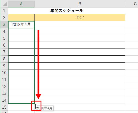The image size is (138, 113).
Task: Select row 12 header
Action: tap(4, 87)
